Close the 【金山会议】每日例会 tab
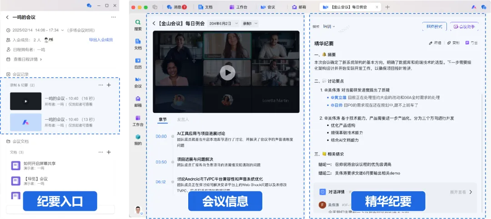Screen dimensions: 491x219 377,7
